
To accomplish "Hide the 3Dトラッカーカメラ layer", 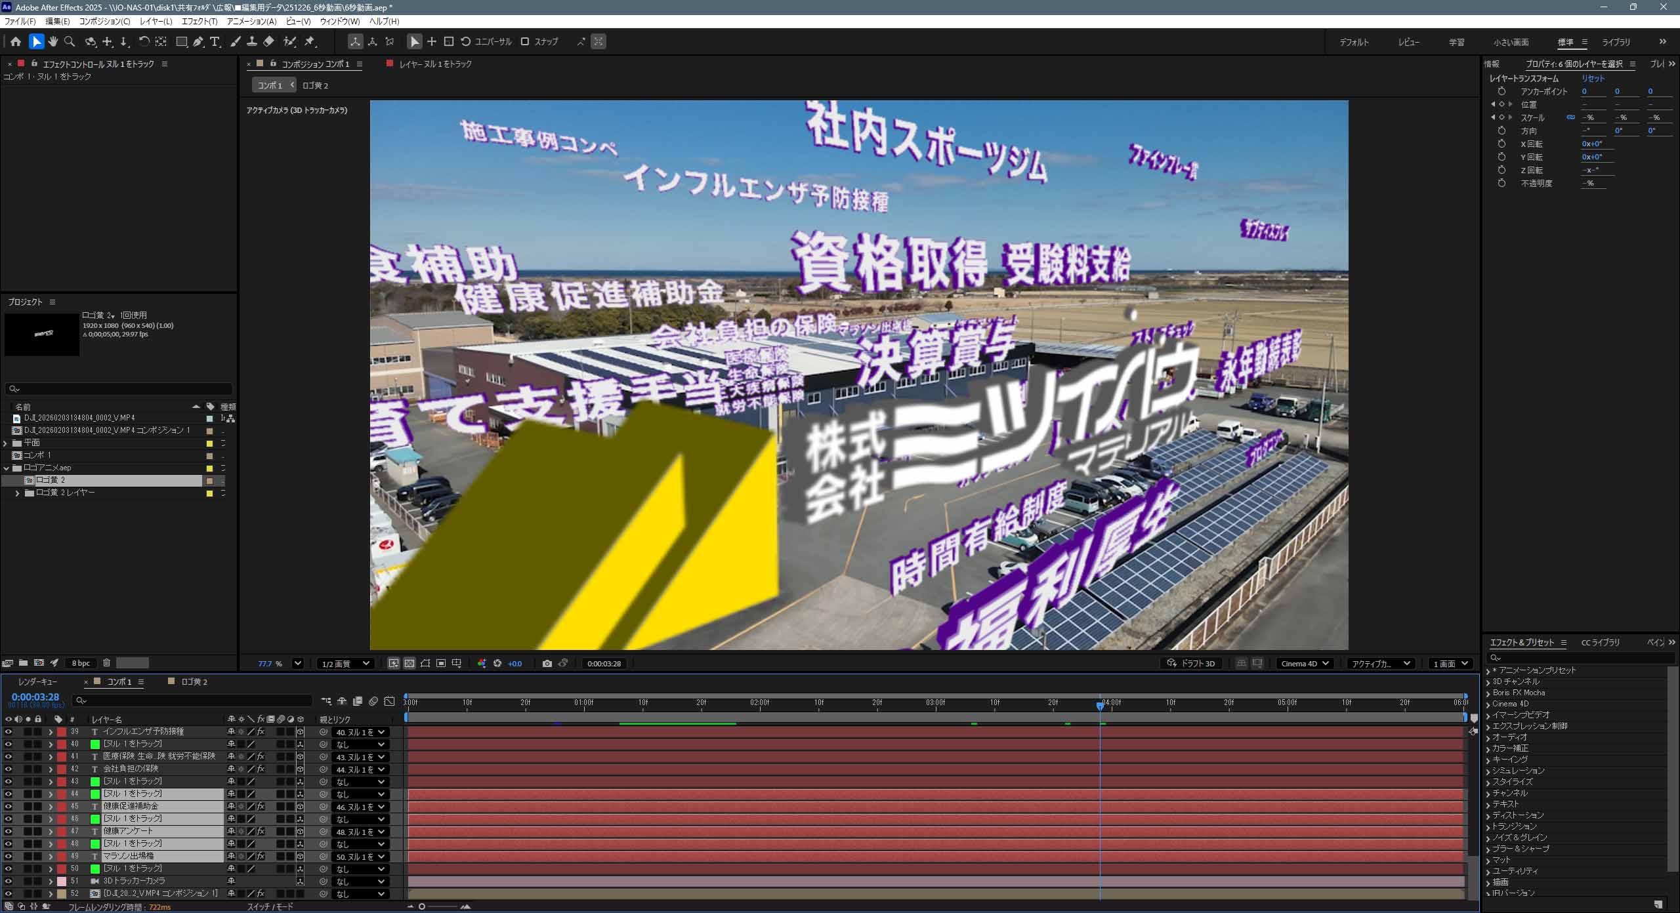I will (8, 881).
